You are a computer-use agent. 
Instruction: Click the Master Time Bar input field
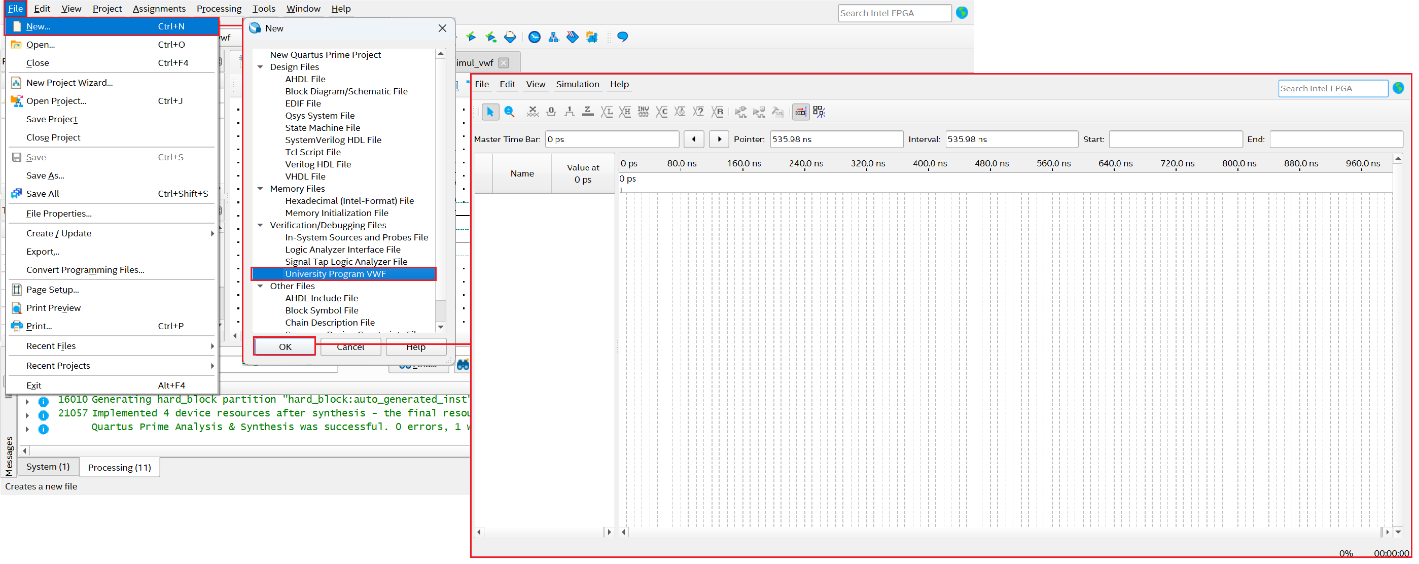point(612,139)
